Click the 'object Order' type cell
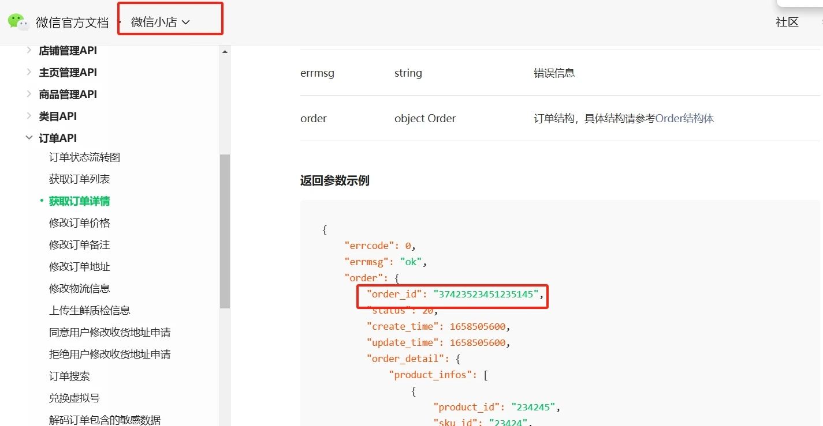 coord(425,119)
